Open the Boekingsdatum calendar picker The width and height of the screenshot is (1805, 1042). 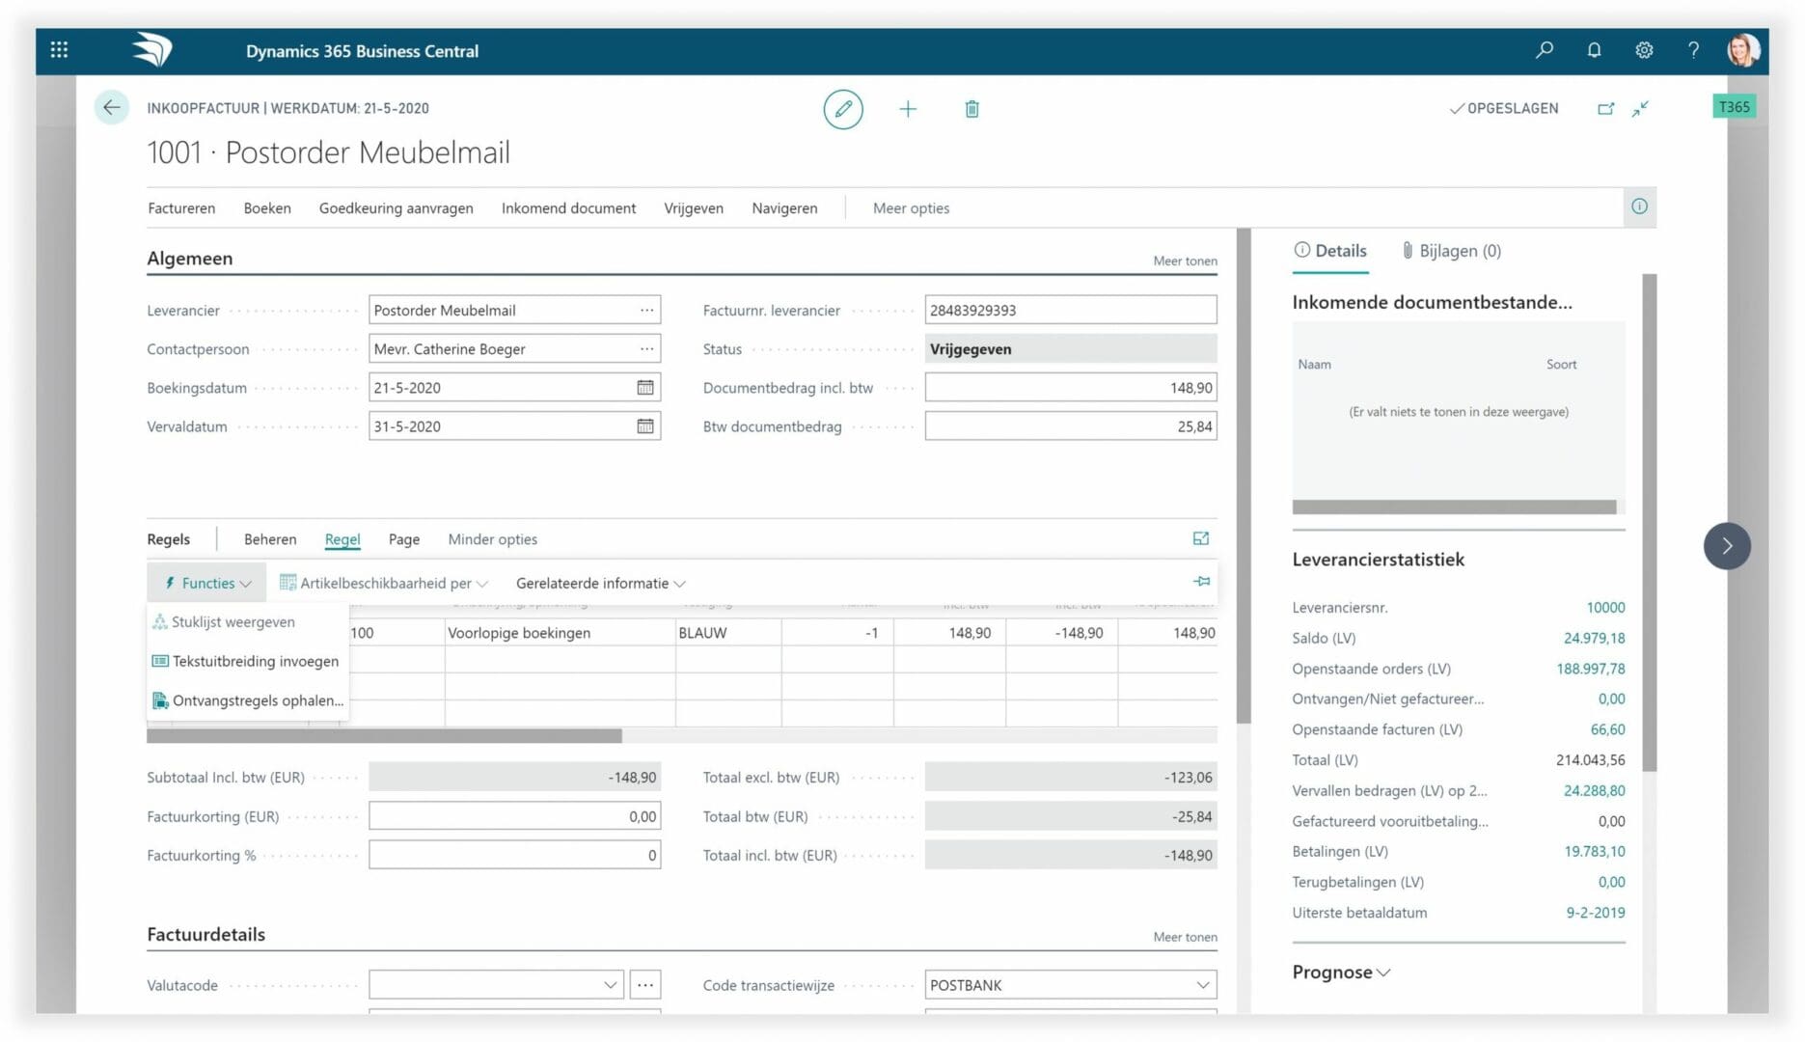[645, 388]
